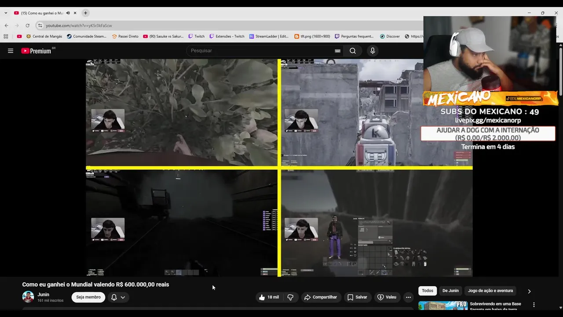This screenshot has height=317, width=563.
Task: Open tab search dropdown arrow
Action: (x=6, y=13)
